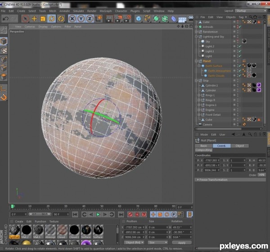Go to start of timeline
The height and width of the screenshot is (252, 270).
click(75, 215)
